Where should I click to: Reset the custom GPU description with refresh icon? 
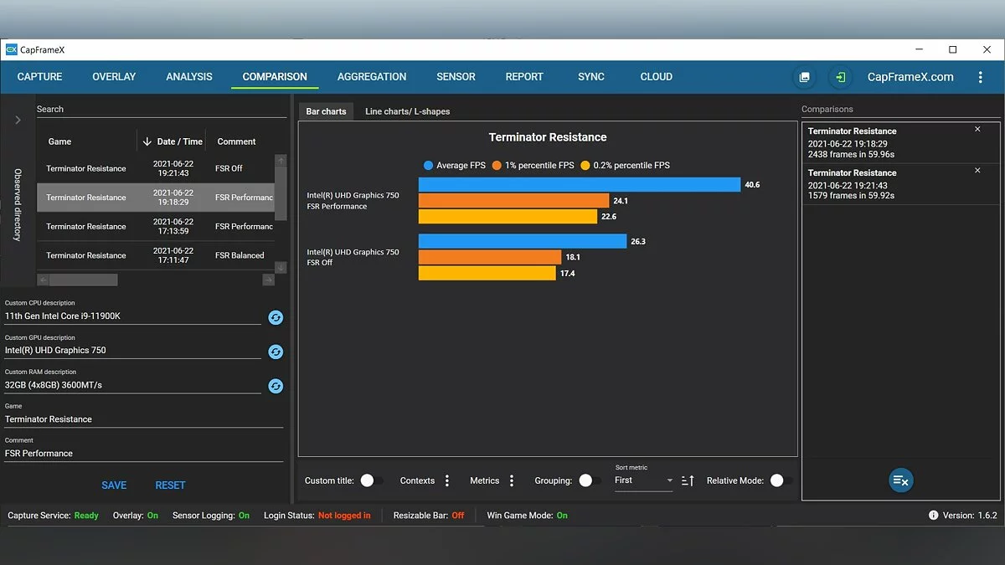[276, 352]
